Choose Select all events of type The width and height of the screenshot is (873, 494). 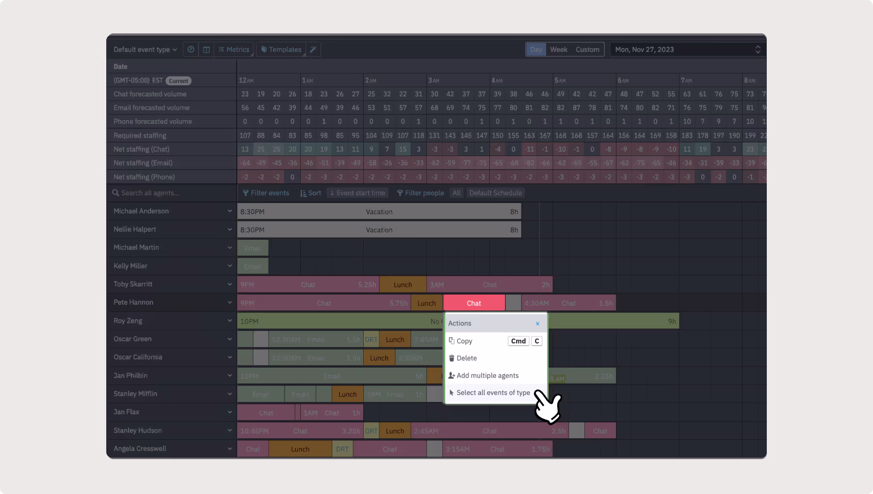(495, 393)
